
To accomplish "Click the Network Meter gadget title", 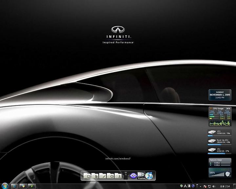I will tap(216, 160).
